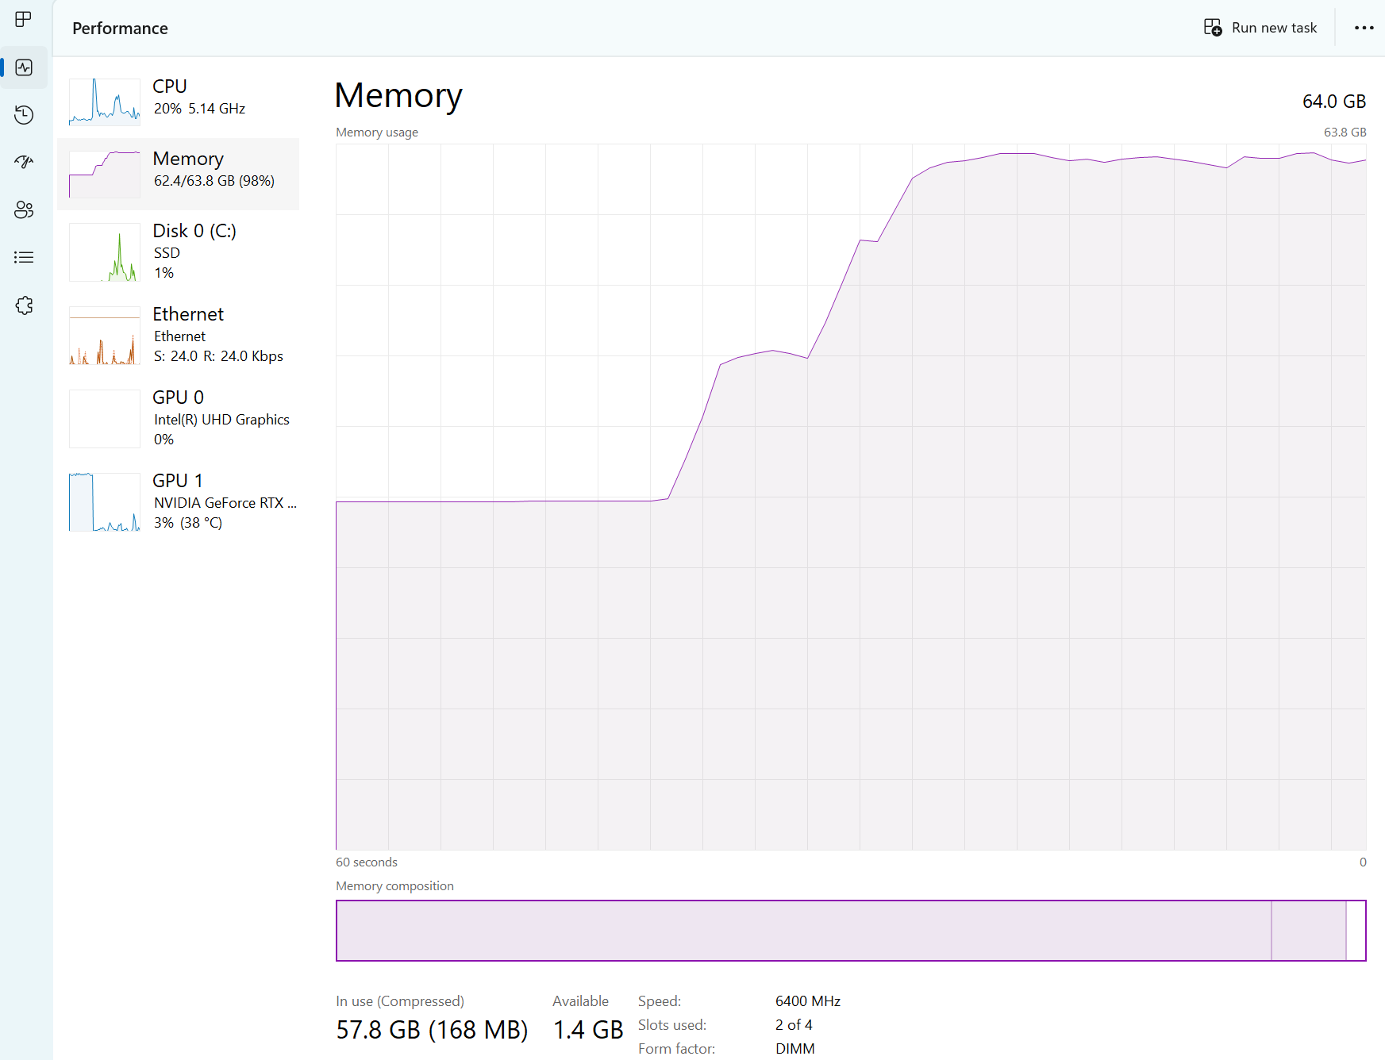1385x1060 pixels.
Task: Click the In use (Compressed) value
Action: (x=431, y=1029)
